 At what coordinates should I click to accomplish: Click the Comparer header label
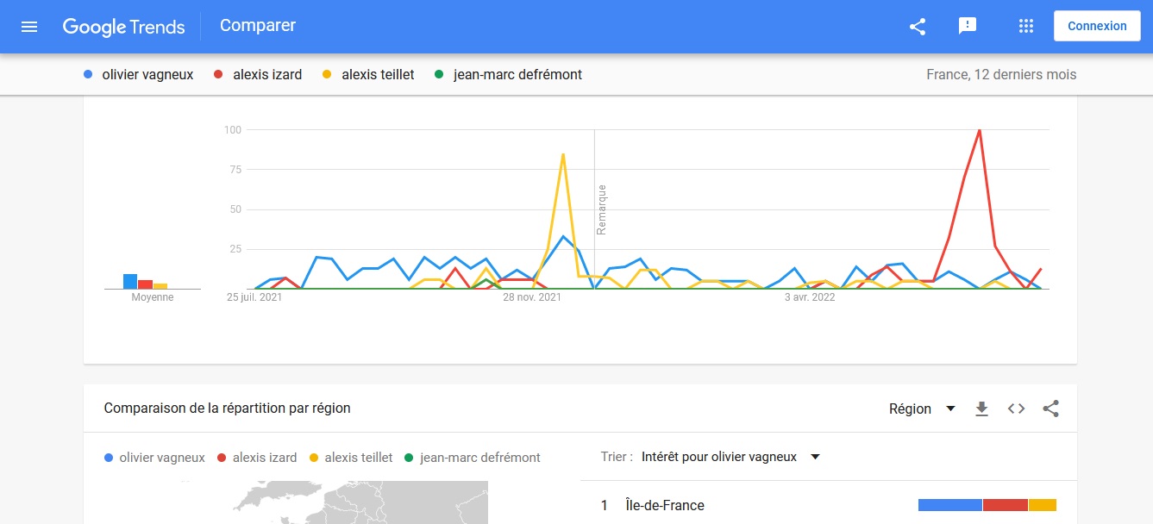pos(258,26)
